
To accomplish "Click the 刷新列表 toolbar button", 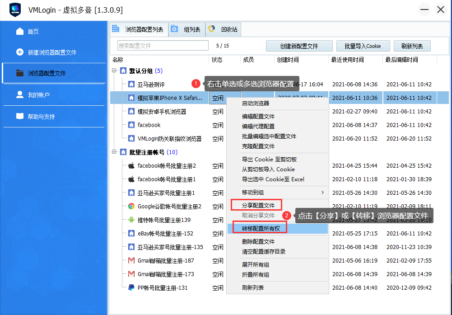I will (x=412, y=46).
